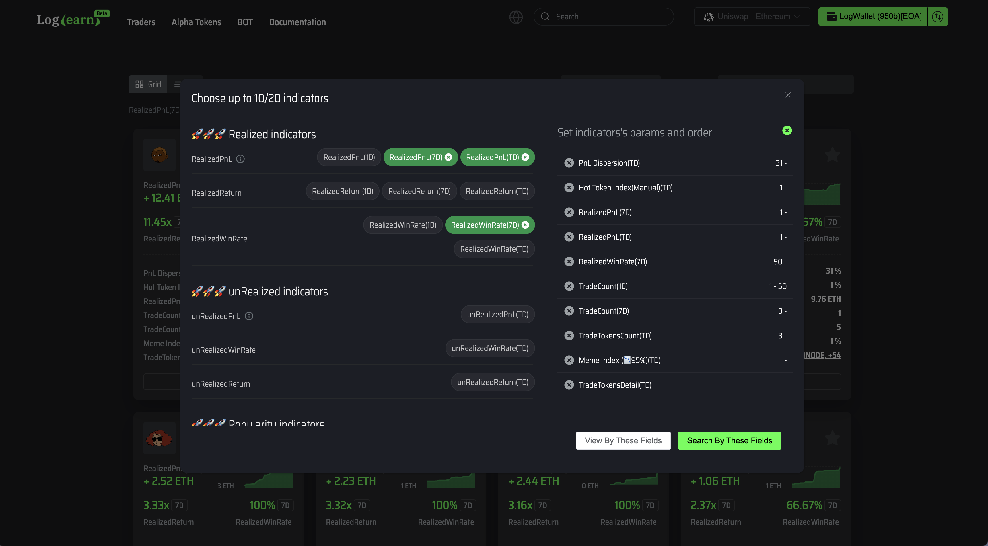Click the "+ 2.52 ETH" value

click(x=169, y=481)
